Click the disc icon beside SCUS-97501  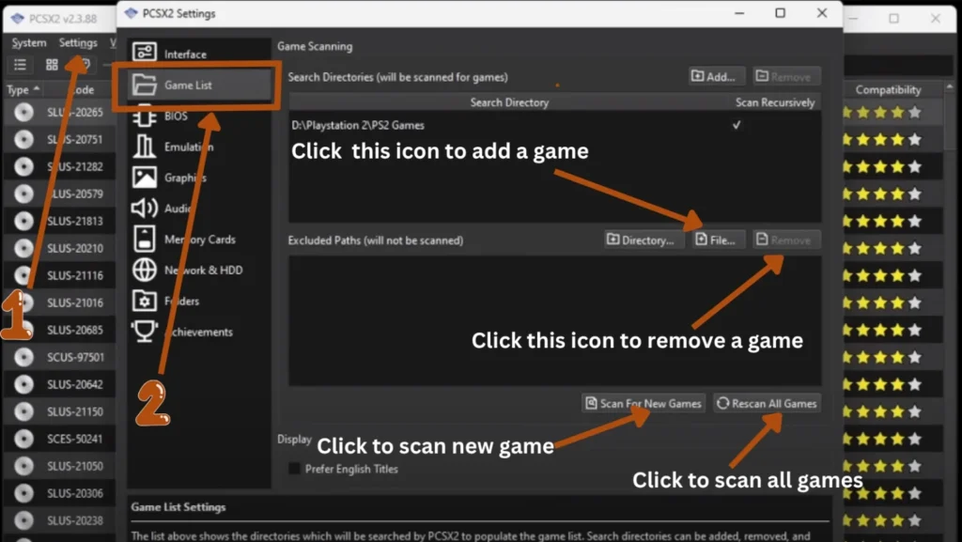click(23, 357)
